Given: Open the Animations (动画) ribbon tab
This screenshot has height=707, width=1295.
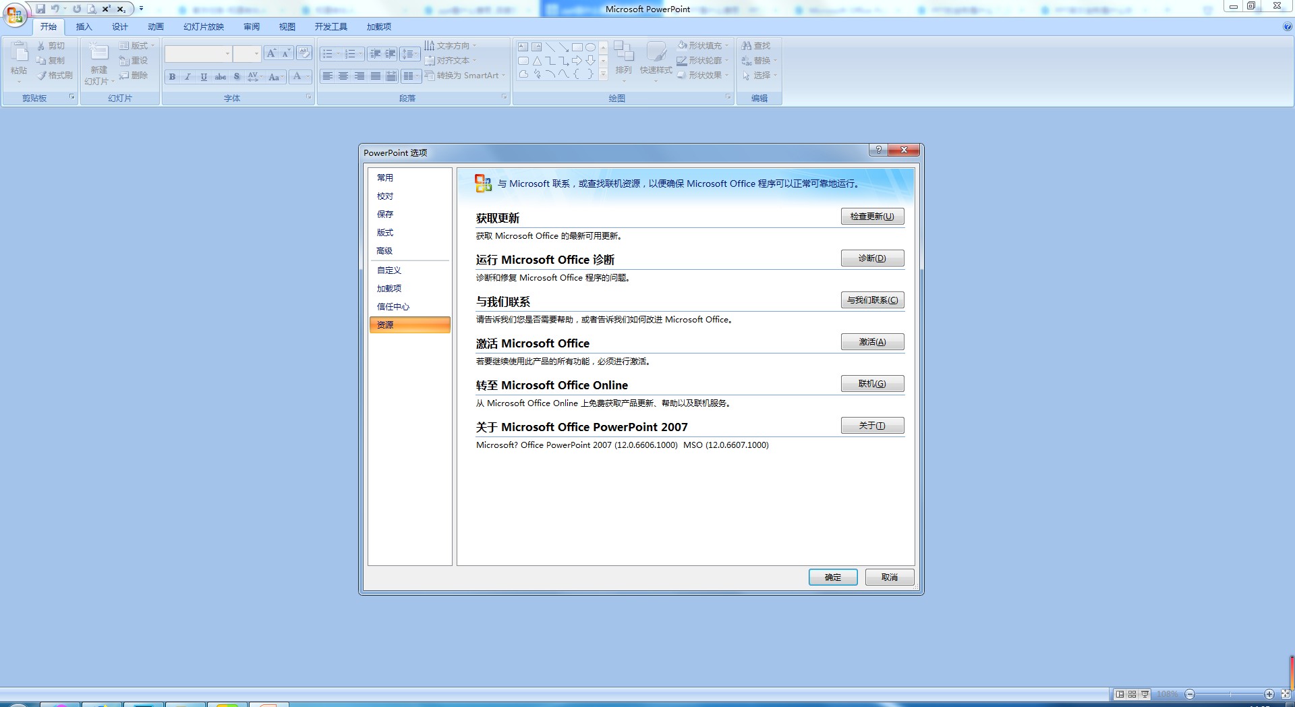Looking at the screenshot, I should pyautogui.click(x=156, y=27).
